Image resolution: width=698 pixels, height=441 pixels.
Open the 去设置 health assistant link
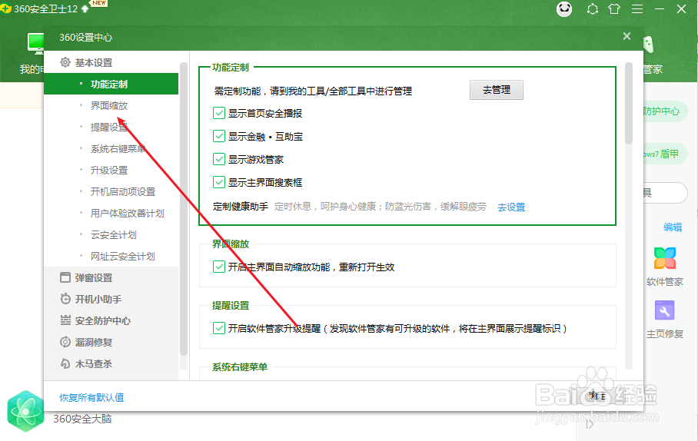511,207
